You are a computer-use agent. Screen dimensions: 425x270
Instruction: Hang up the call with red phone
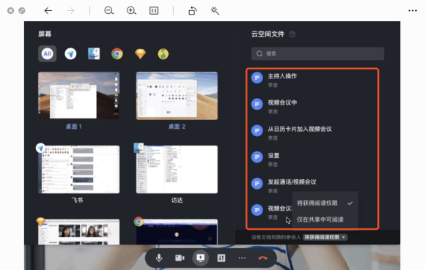click(262, 258)
